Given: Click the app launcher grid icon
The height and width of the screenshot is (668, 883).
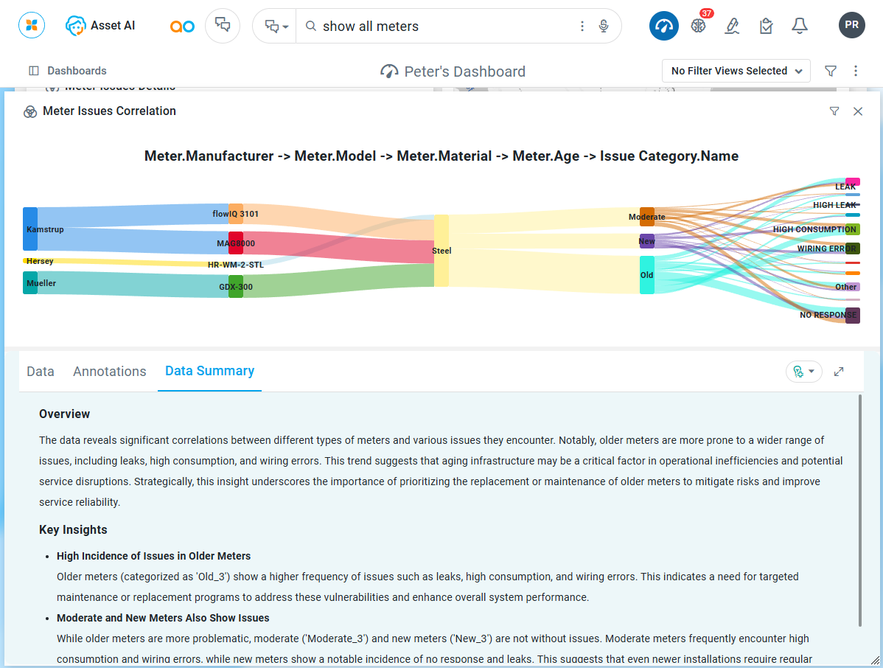Looking at the screenshot, I should (32, 26).
